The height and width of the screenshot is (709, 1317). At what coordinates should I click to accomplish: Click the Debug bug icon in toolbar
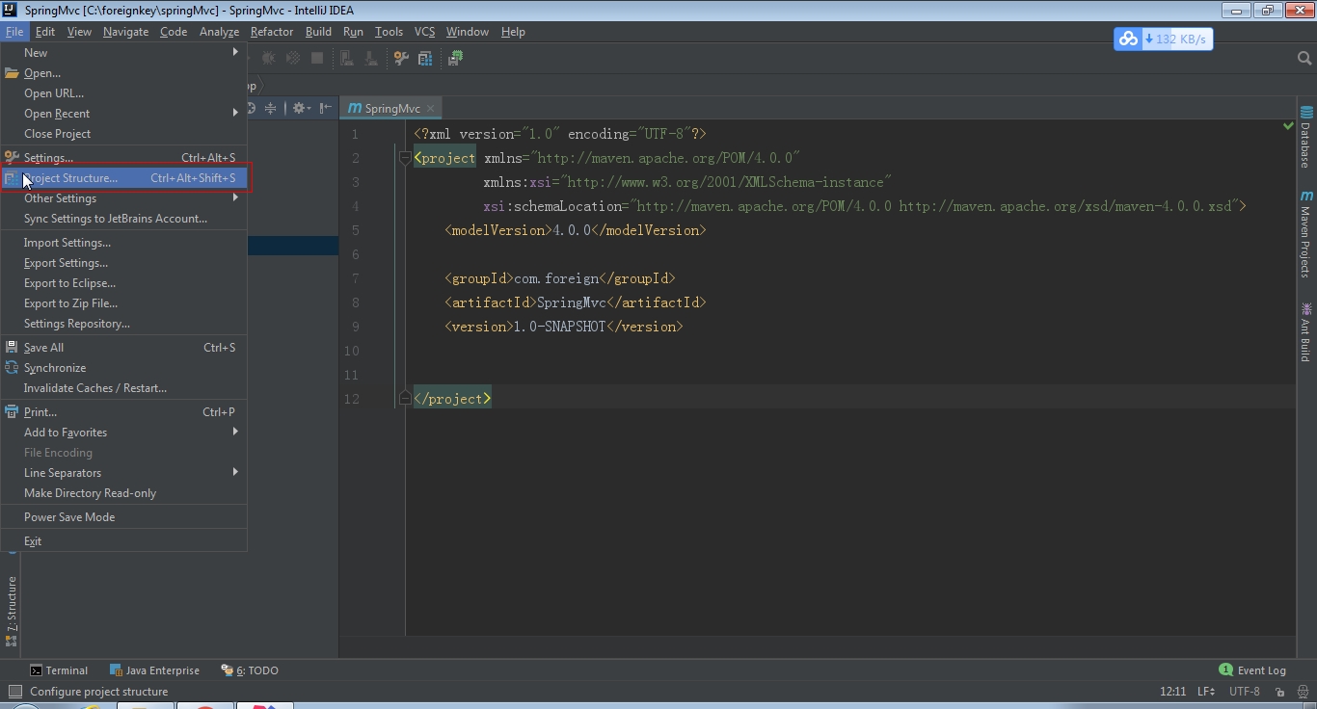click(x=269, y=58)
